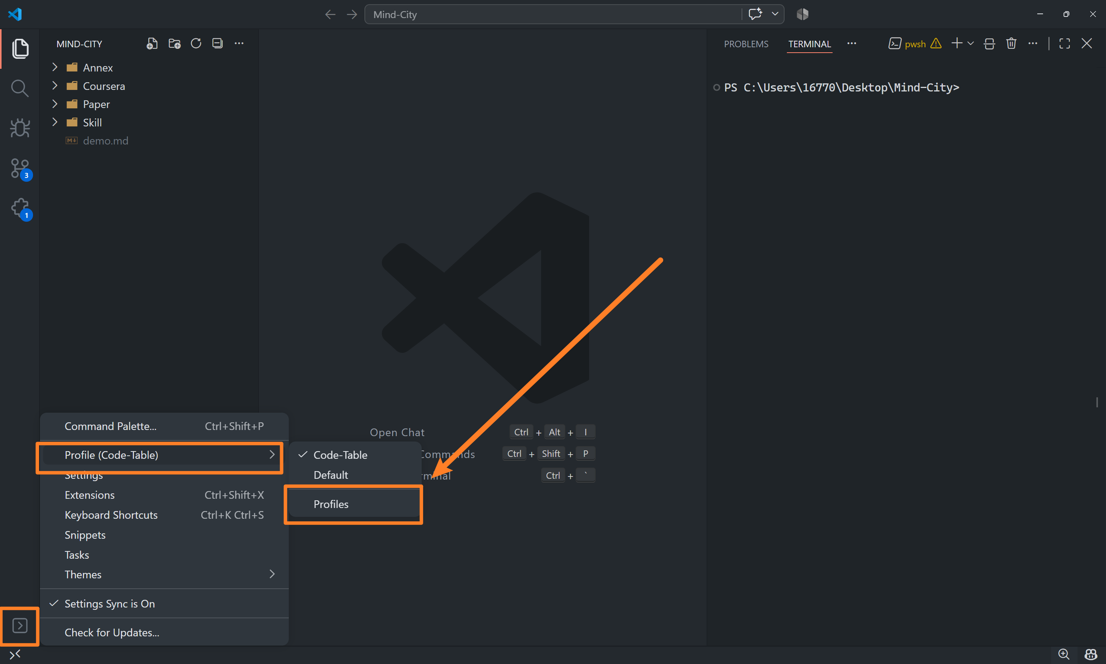Open the Explorer view in activity bar

click(x=20, y=48)
